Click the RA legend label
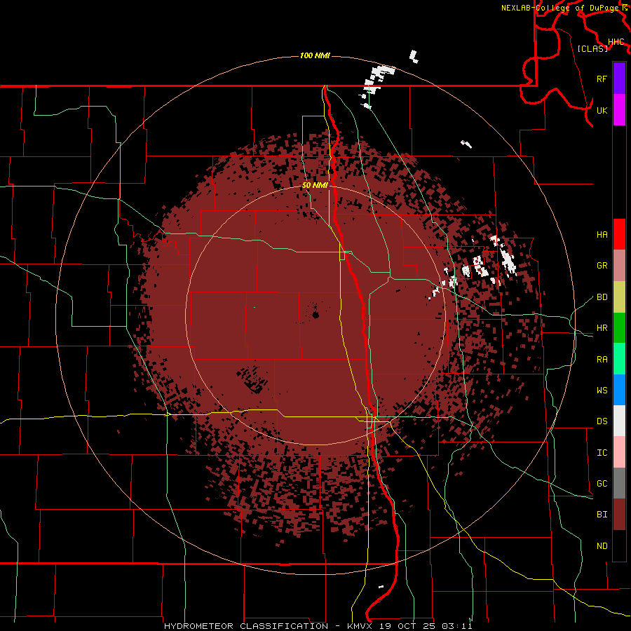 click(x=602, y=359)
